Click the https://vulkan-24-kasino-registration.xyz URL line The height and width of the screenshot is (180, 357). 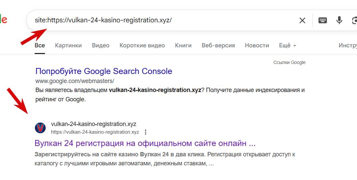tap(95, 132)
